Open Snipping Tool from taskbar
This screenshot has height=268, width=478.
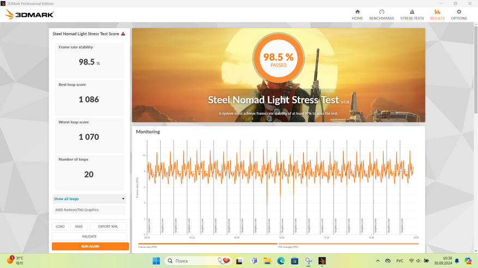point(308,261)
